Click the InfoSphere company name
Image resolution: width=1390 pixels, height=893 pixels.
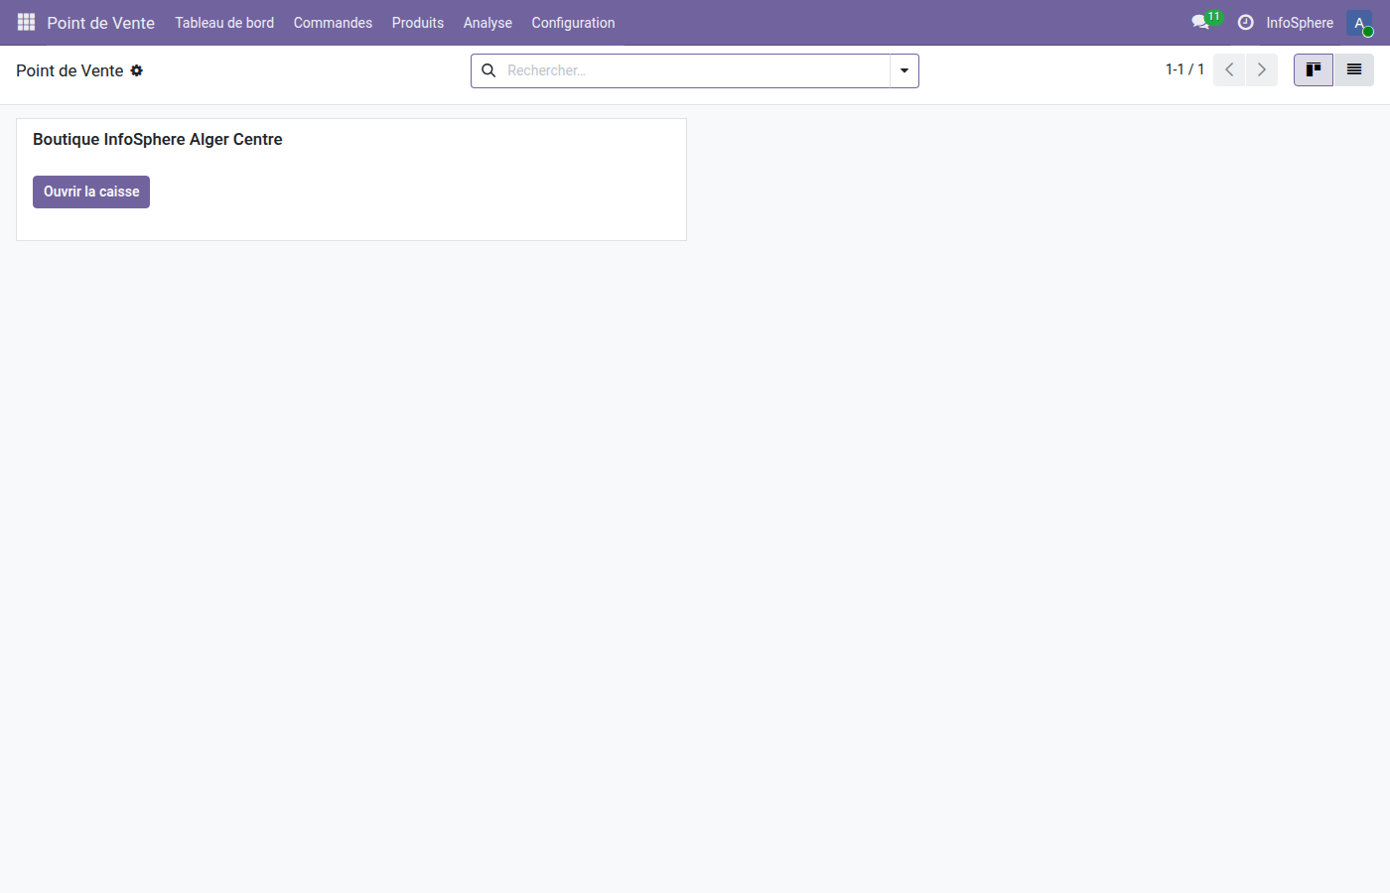coord(1299,22)
